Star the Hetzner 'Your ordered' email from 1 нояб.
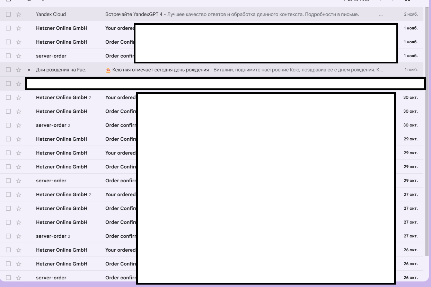 tap(19, 28)
